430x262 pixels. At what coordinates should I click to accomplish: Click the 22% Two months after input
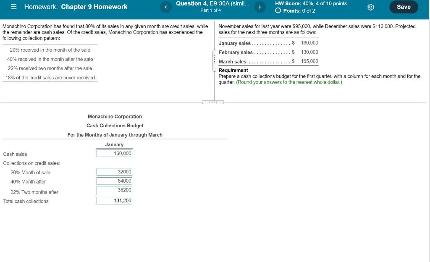point(115,191)
